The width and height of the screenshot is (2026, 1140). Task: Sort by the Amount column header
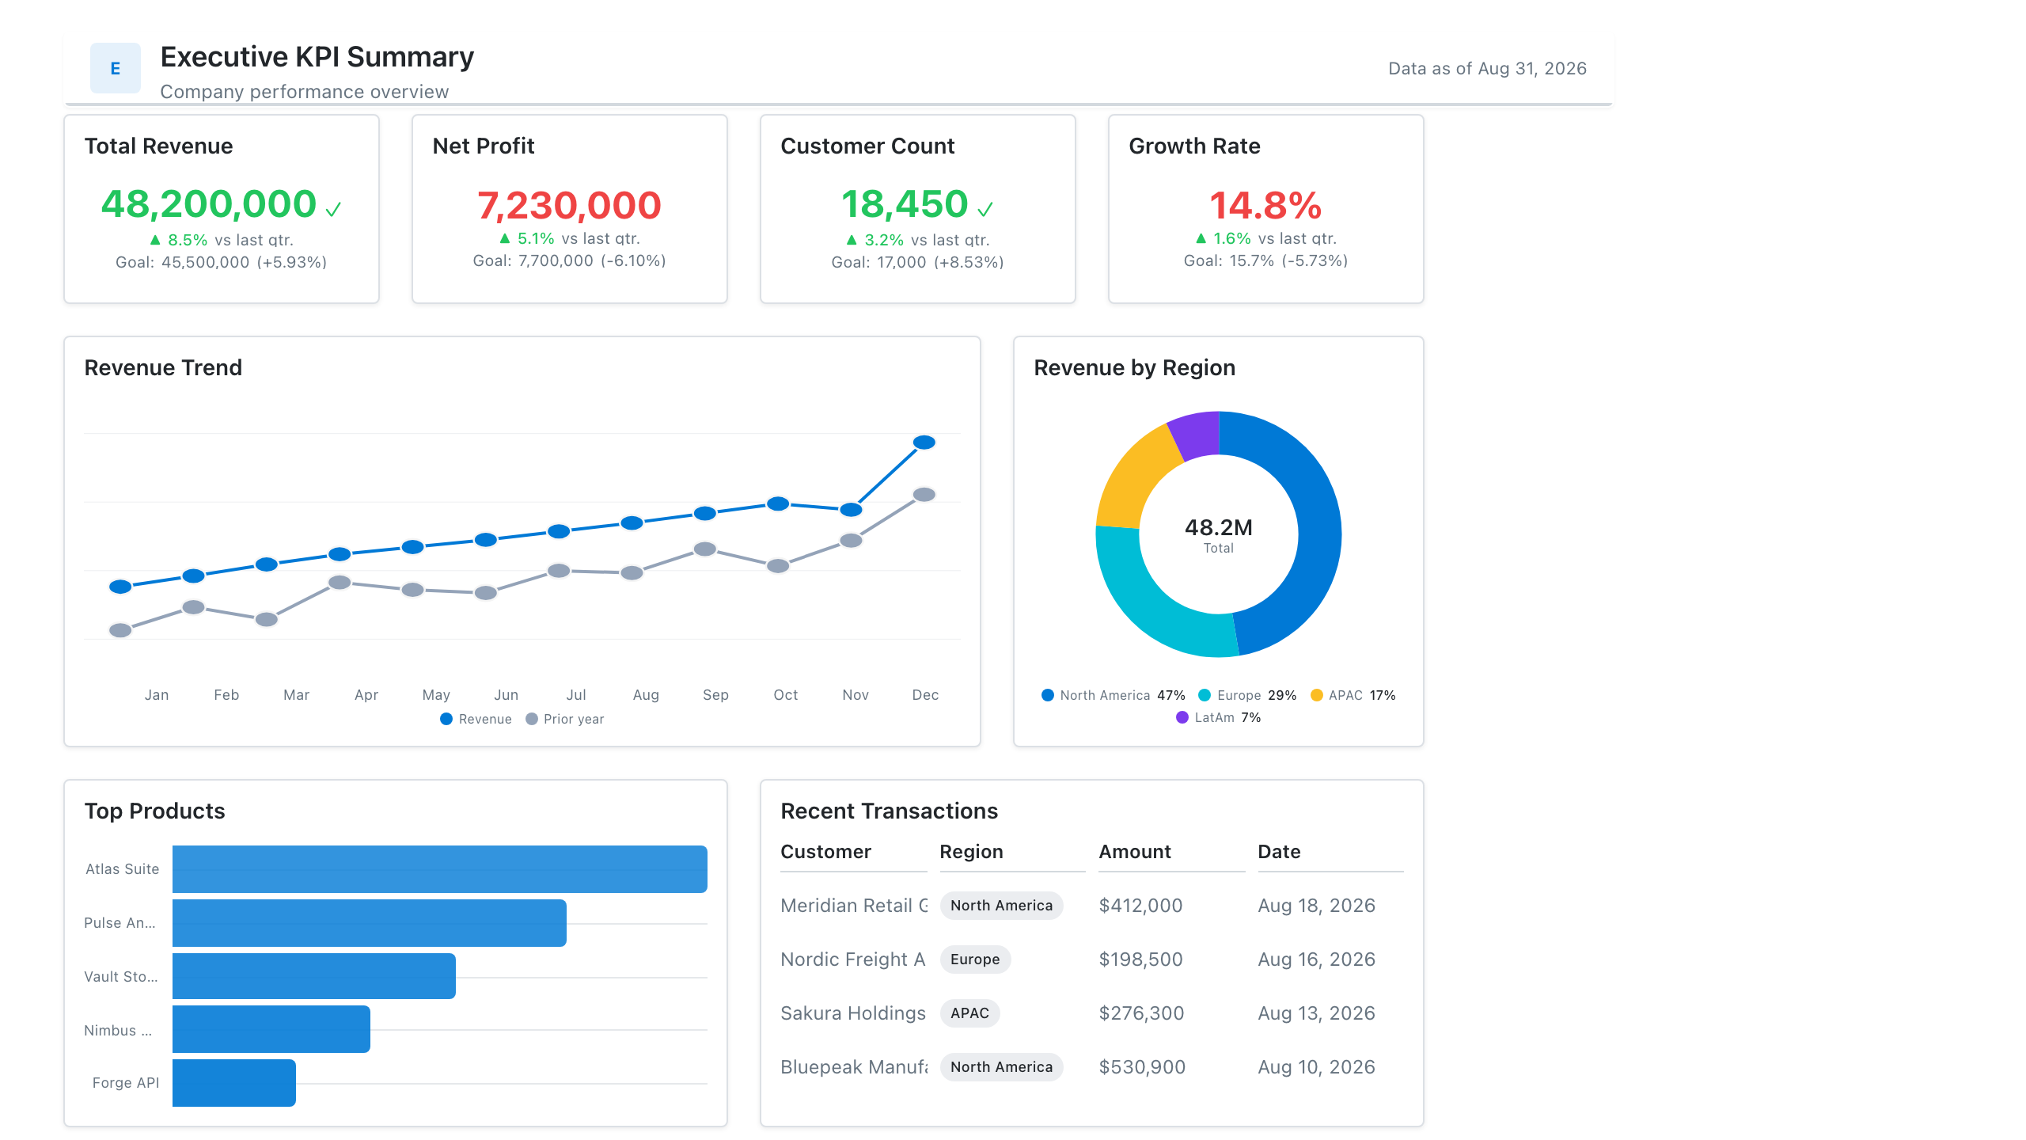(x=1135, y=852)
